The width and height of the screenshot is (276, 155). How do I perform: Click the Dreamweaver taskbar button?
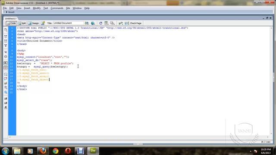pos(93,151)
